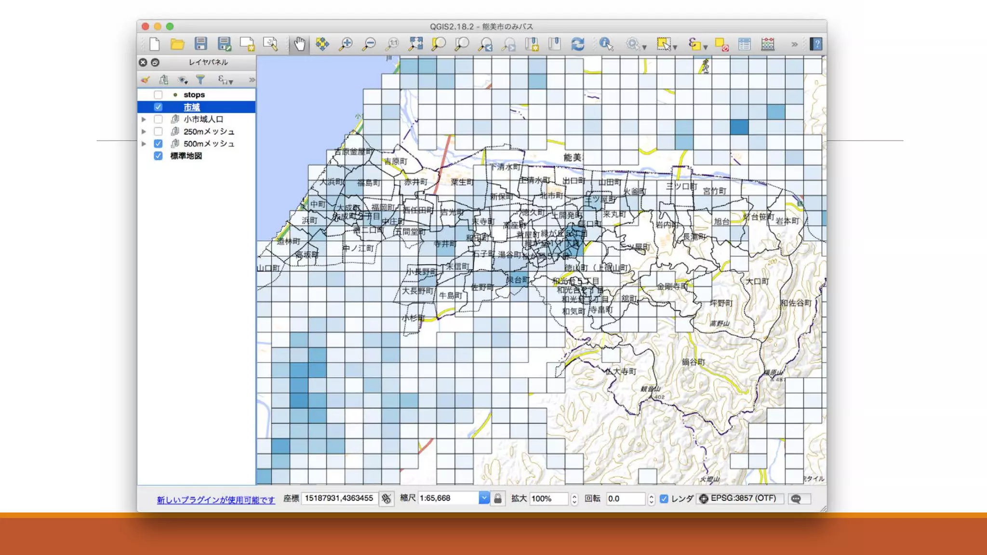Screen dimensions: 987x555
Task: Expand the 小市域人口 layer tree
Action: 144,119
